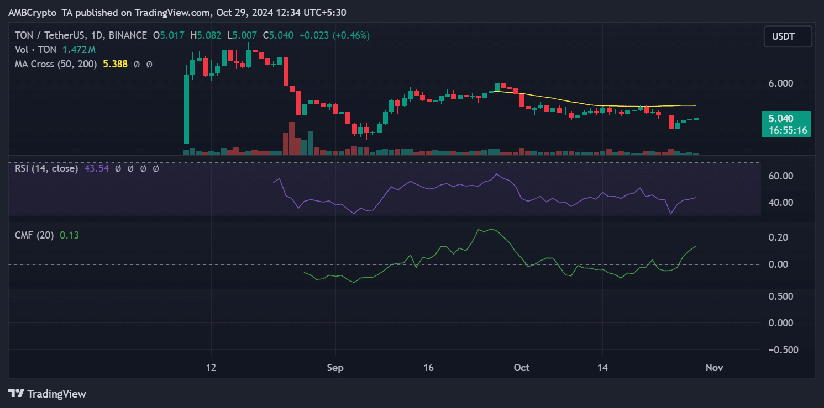This screenshot has width=824, height=408.
Task: Click the Vol · TON volume label
Action: click(34, 50)
